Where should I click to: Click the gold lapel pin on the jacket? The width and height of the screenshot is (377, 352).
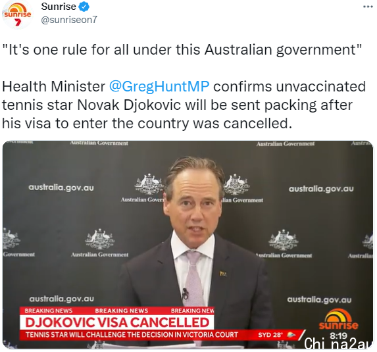click(223, 274)
